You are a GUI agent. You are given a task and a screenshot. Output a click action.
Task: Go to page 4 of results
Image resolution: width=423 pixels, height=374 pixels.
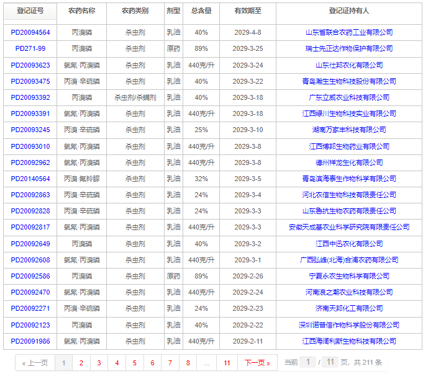117,363
